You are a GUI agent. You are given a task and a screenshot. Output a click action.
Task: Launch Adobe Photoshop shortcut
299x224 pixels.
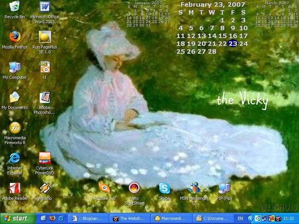pyautogui.click(x=45, y=103)
